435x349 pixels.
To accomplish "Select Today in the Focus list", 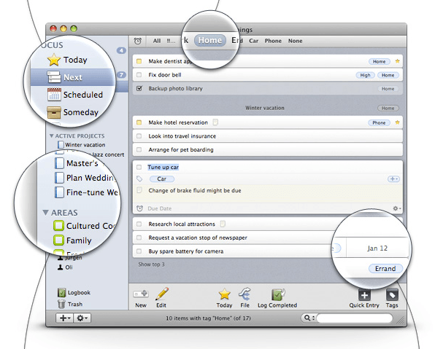I will pyautogui.click(x=67, y=60).
